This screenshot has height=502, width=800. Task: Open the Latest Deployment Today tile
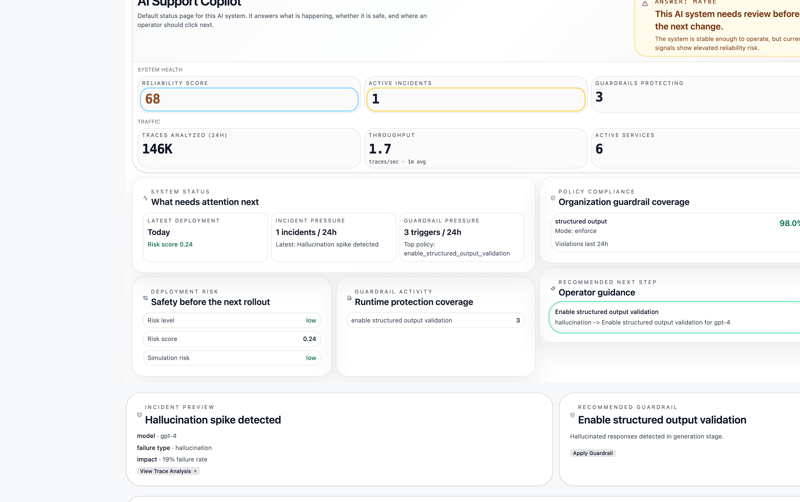[x=205, y=237]
